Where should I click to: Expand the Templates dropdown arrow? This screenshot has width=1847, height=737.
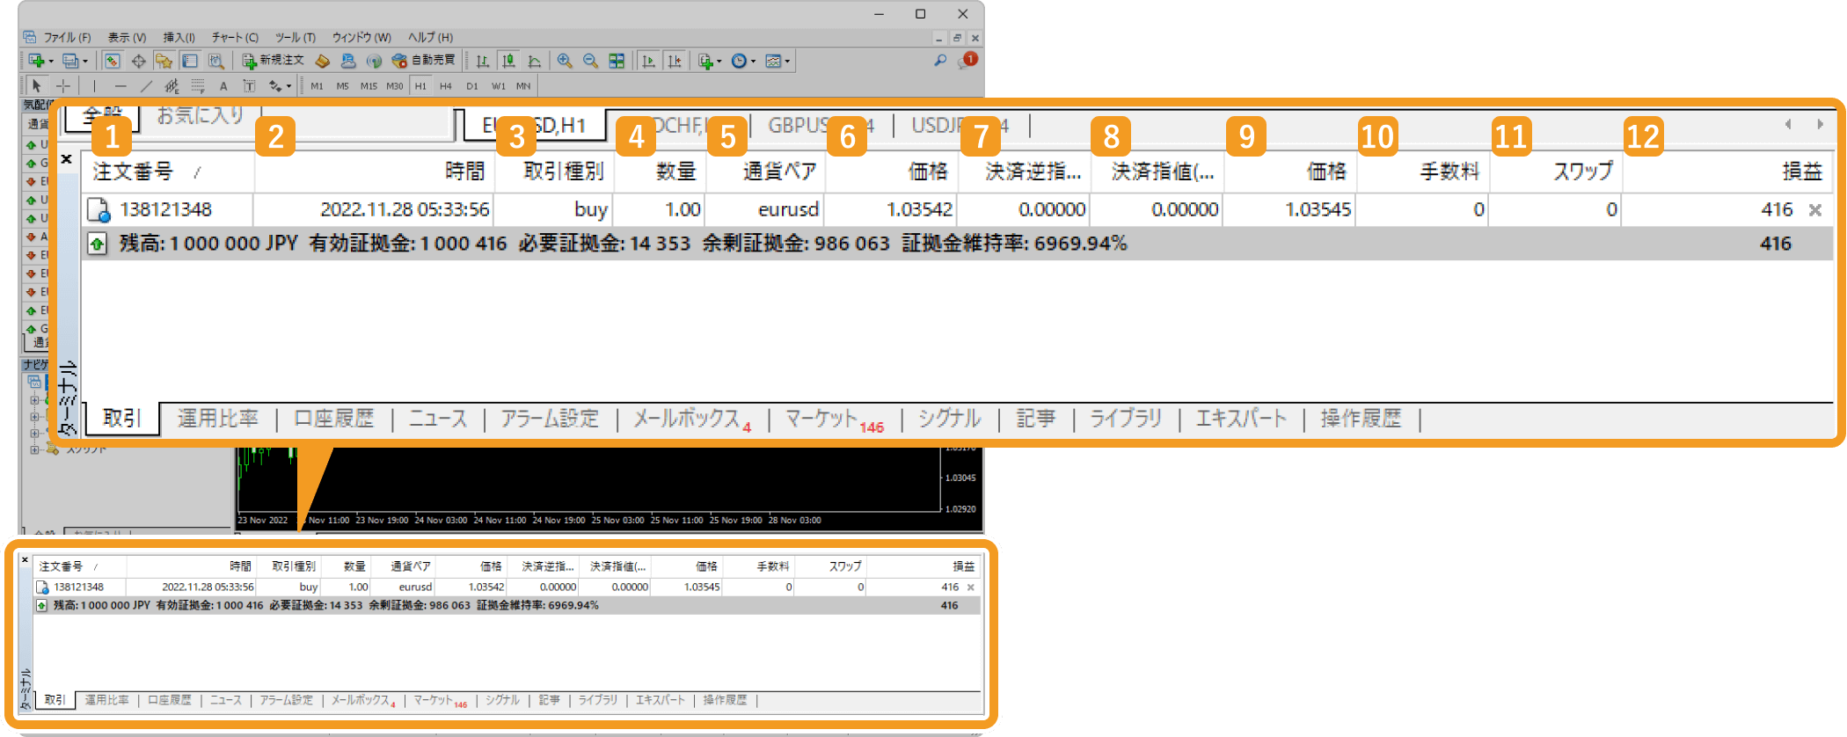(x=788, y=62)
